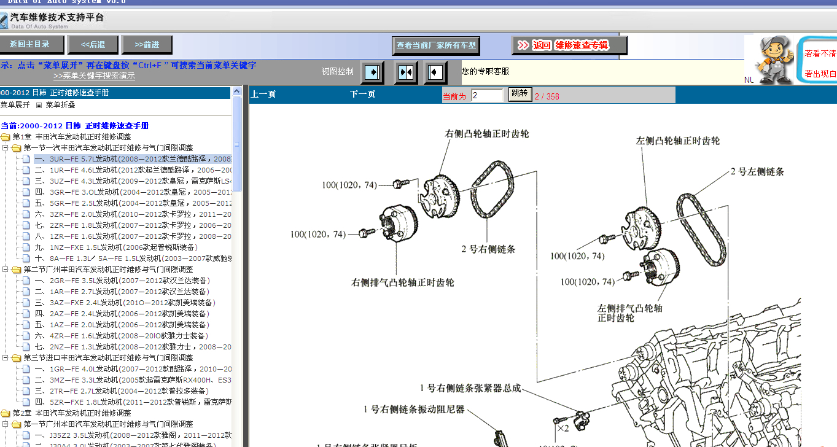
Task: Click the 2000-2012 日韩 正时维修速查手册 header bar
Action: tap(115, 93)
